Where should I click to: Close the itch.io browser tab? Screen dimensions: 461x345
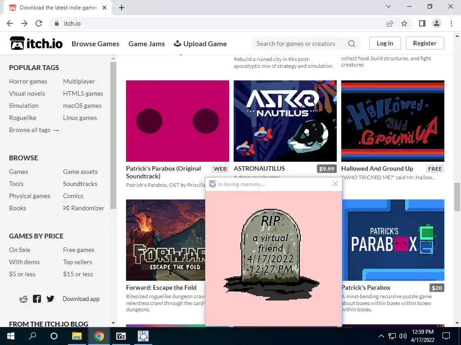(x=104, y=8)
